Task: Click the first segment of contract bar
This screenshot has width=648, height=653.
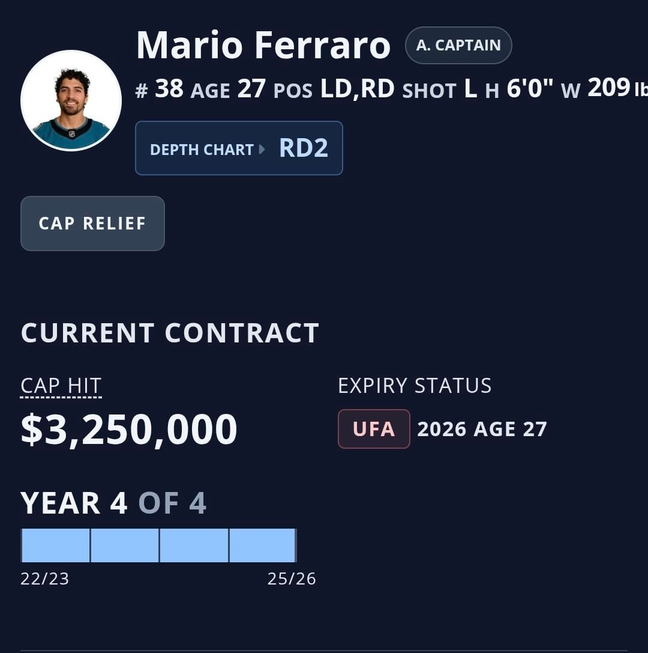Action: click(x=55, y=545)
